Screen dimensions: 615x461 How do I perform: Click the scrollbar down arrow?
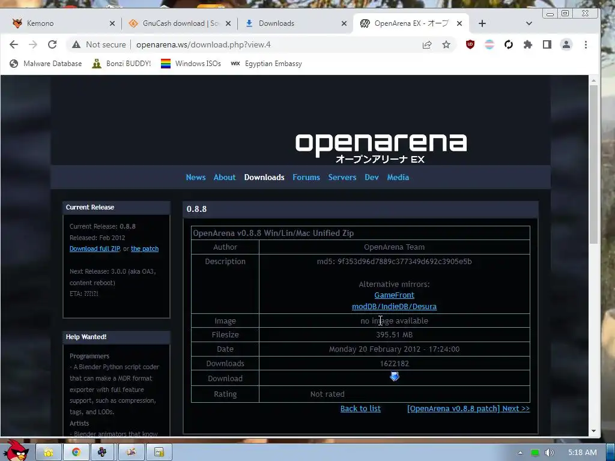point(594,431)
